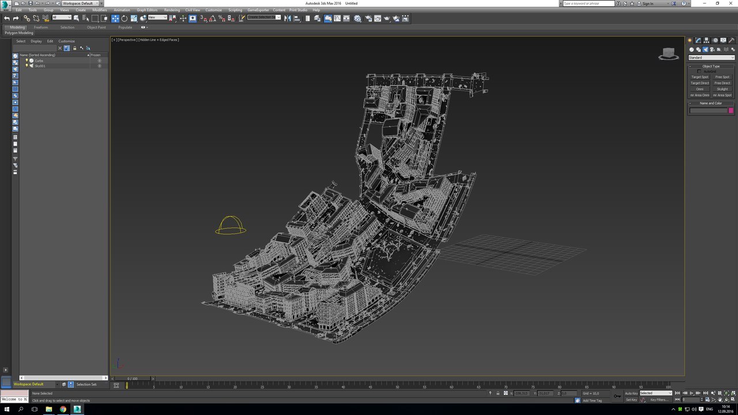Select the Select and Move tool
This screenshot has width=738, height=415.
click(x=115, y=18)
